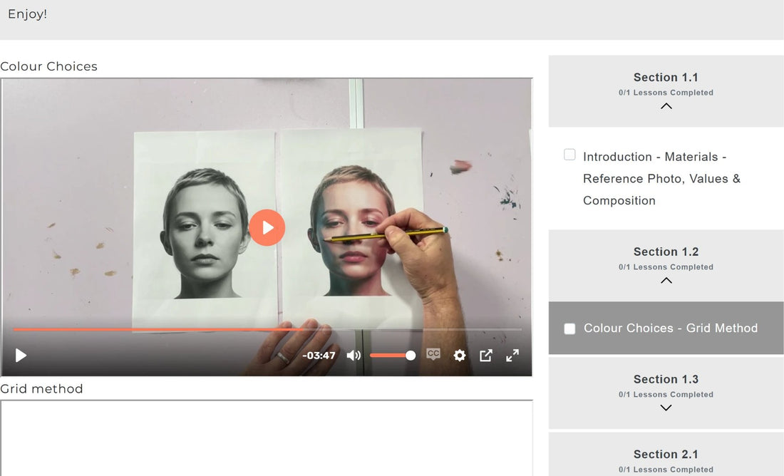Open video settings gear icon

[460, 356]
